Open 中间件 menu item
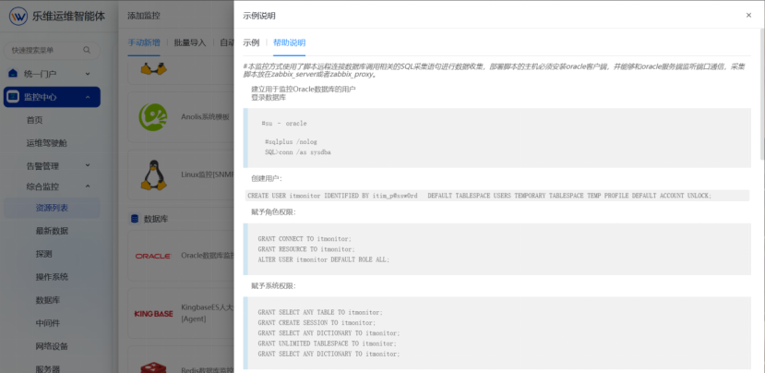Viewport: 765px width, 373px height. tap(48, 323)
